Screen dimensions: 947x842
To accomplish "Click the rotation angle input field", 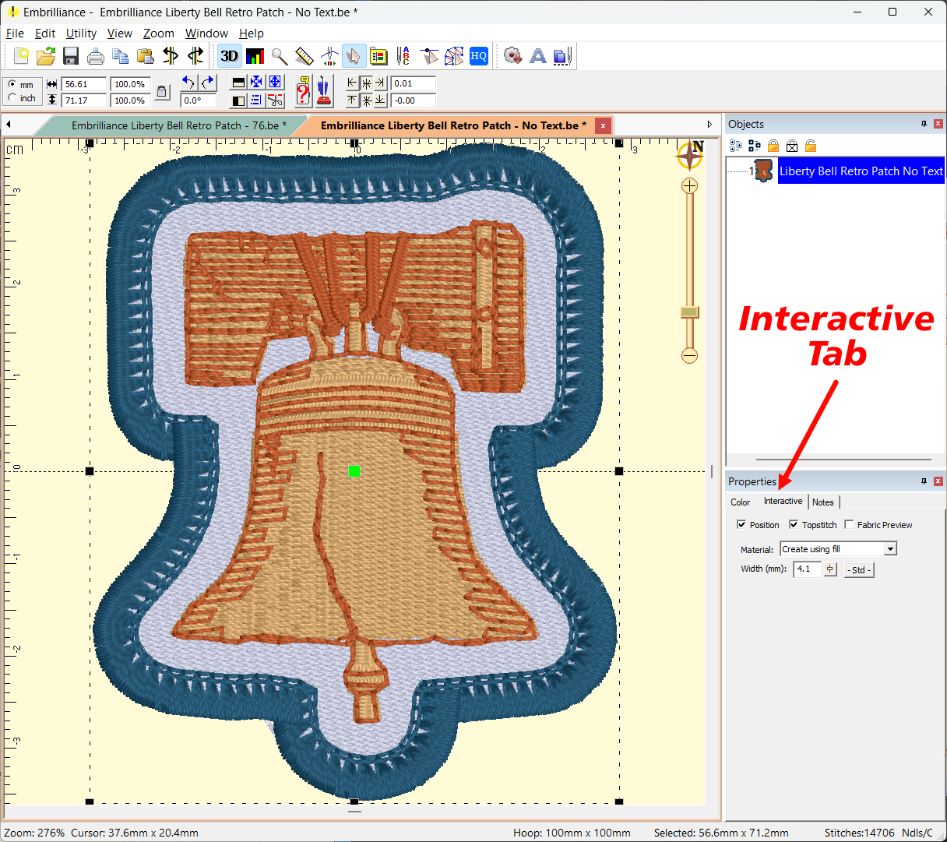I will point(198,100).
